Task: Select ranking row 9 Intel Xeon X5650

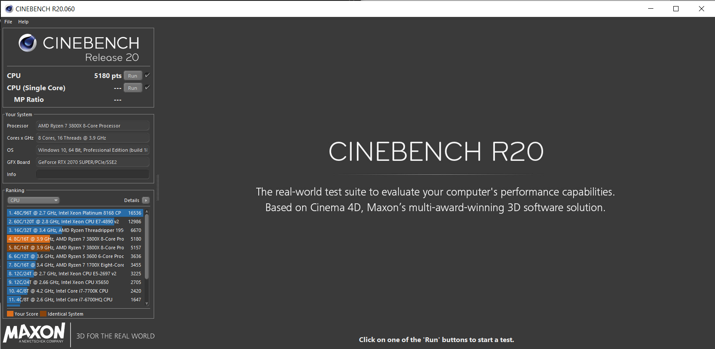Action: [75, 282]
